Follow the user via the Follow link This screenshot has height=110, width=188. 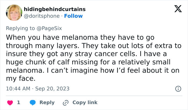(73, 16)
